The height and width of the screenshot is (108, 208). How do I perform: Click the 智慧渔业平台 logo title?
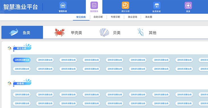pos(21,7)
